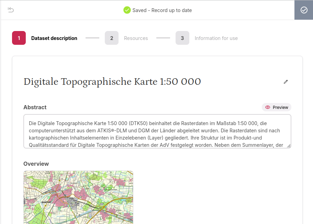Viewport: 313px width, 224px height.
Task: Toggle the abstract Preview eye button
Action: point(277,107)
